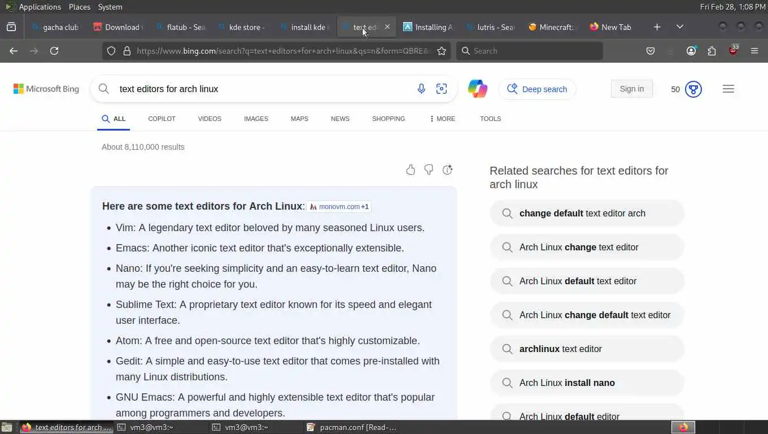Viewport: 768px width, 434px height.
Task: Close the text editors tab
Action: coord(387,27)
